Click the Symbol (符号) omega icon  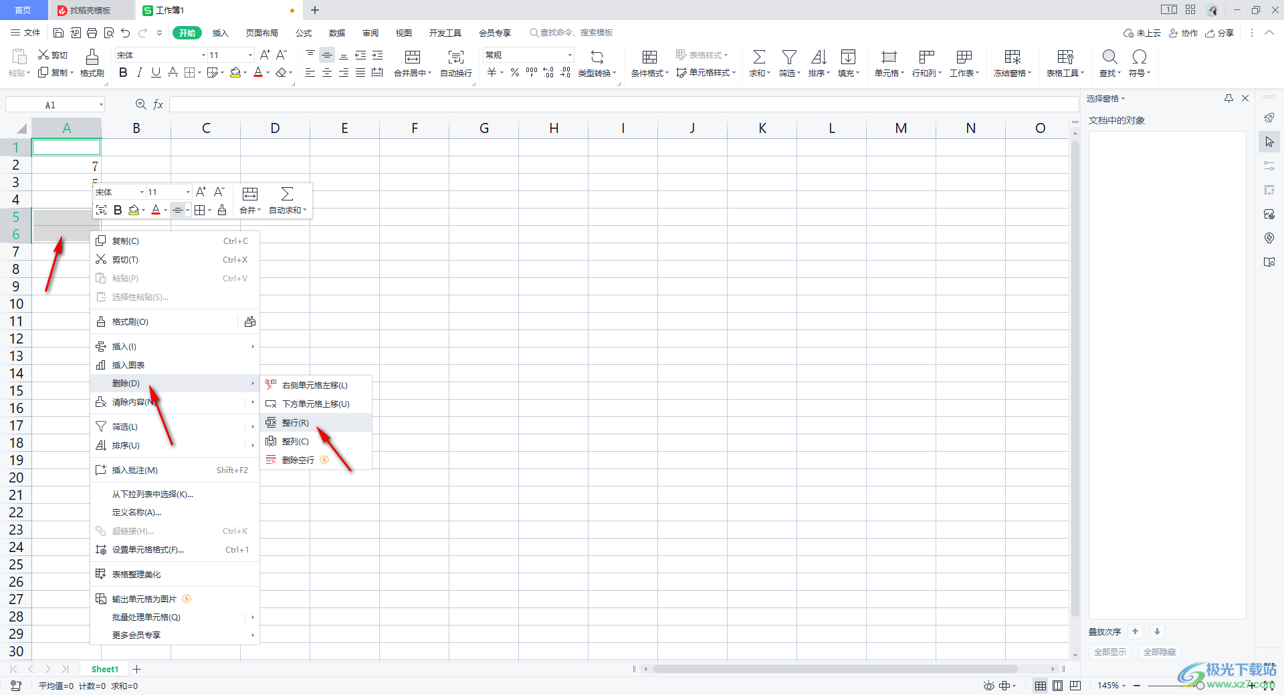pos(1140,57)
